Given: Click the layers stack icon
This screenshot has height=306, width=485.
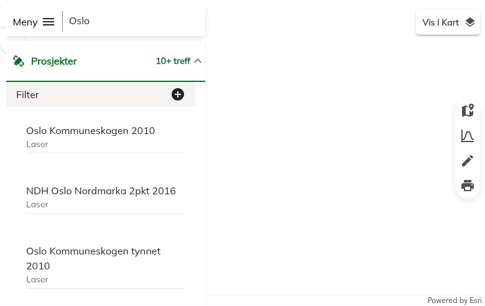Looking at the screenshot, I should tap(470, 22).
